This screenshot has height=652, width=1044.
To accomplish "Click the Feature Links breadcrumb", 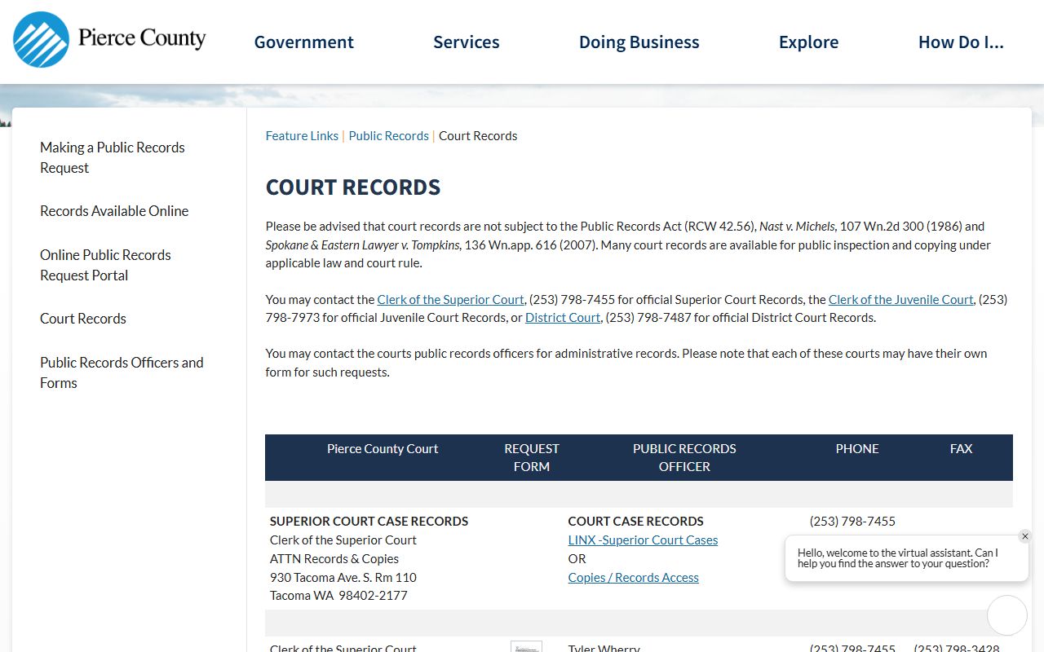I will click(302, 136).
